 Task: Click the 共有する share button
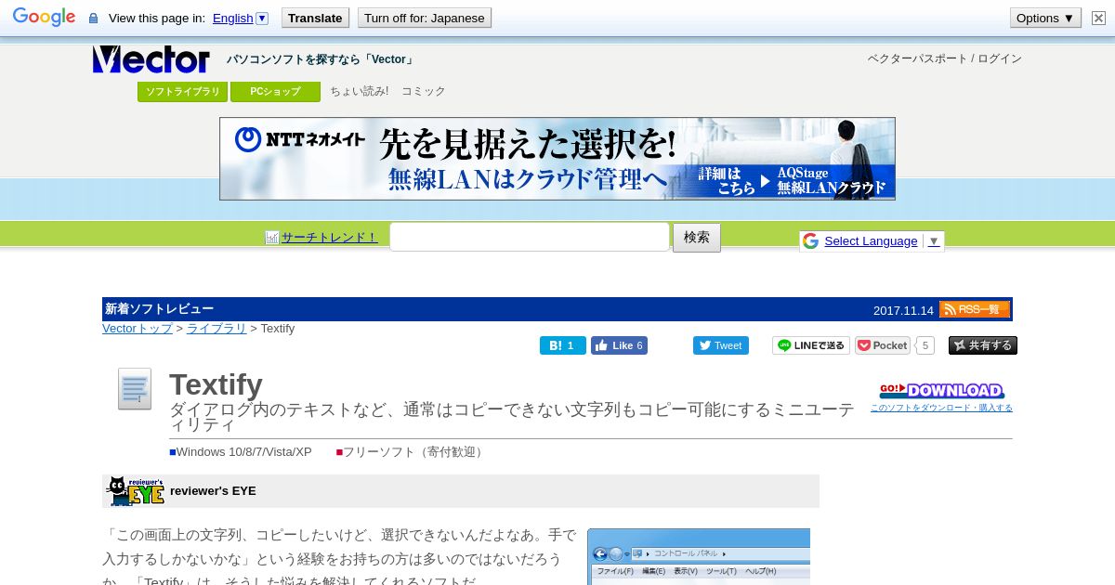tap(983, 345)
